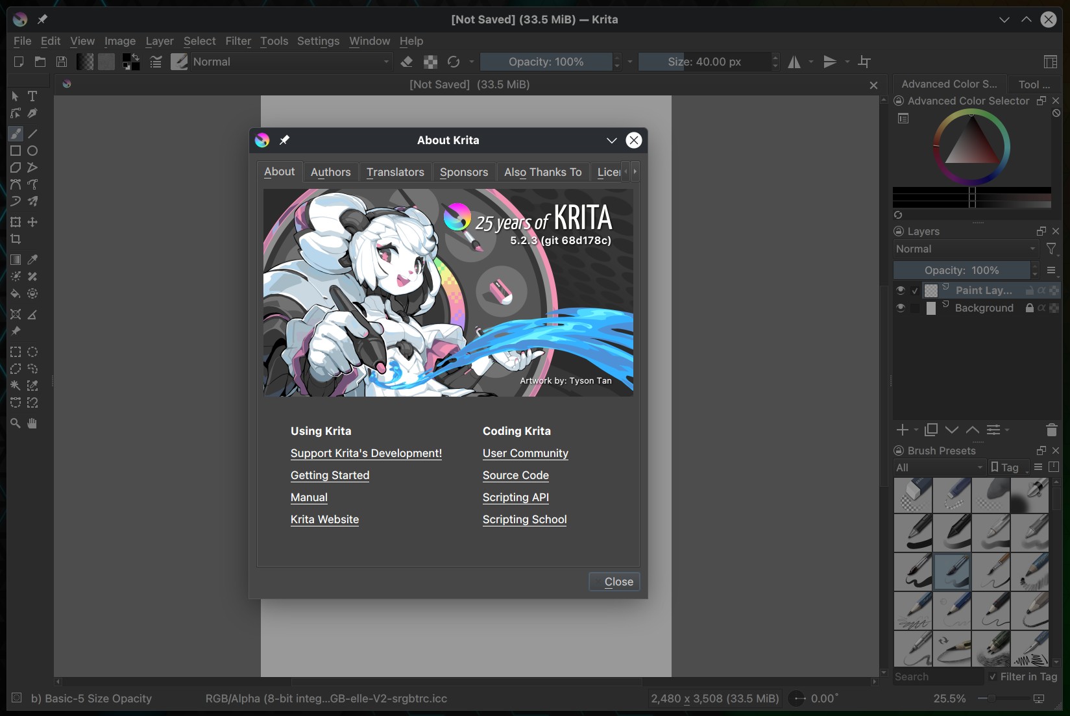1070x716 pixels.
Task: Open Layers panel Normal blend mode dropdown
Action: [966, 249]
